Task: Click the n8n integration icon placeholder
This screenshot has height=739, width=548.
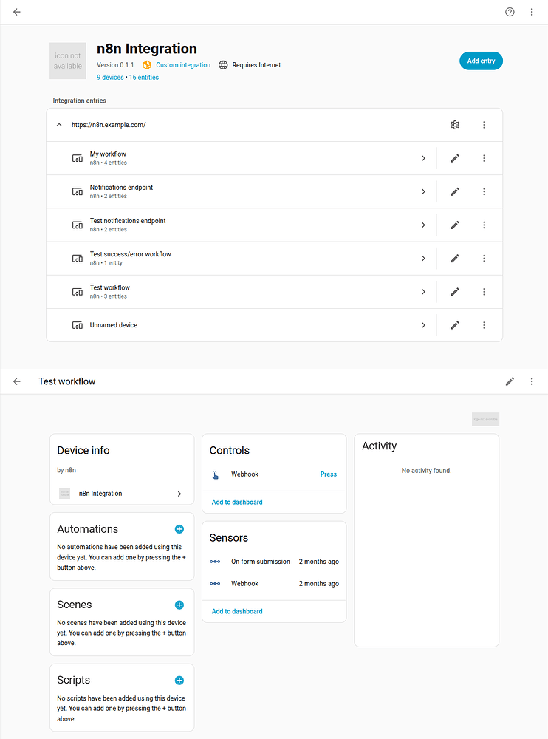Action: point(68,61)
